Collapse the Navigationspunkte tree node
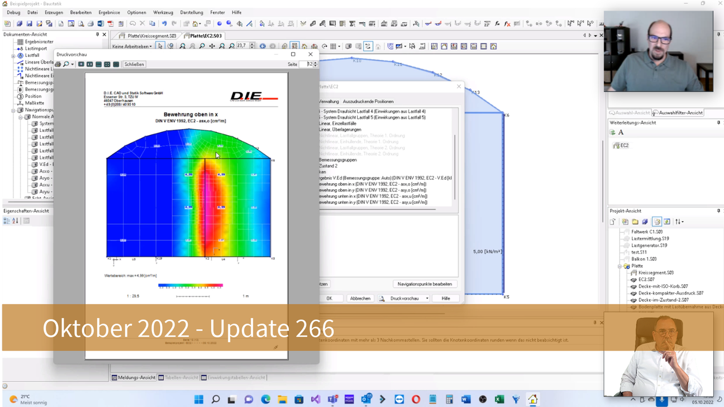The width and height of the screenshot is (724, 407). coord(13,111)
